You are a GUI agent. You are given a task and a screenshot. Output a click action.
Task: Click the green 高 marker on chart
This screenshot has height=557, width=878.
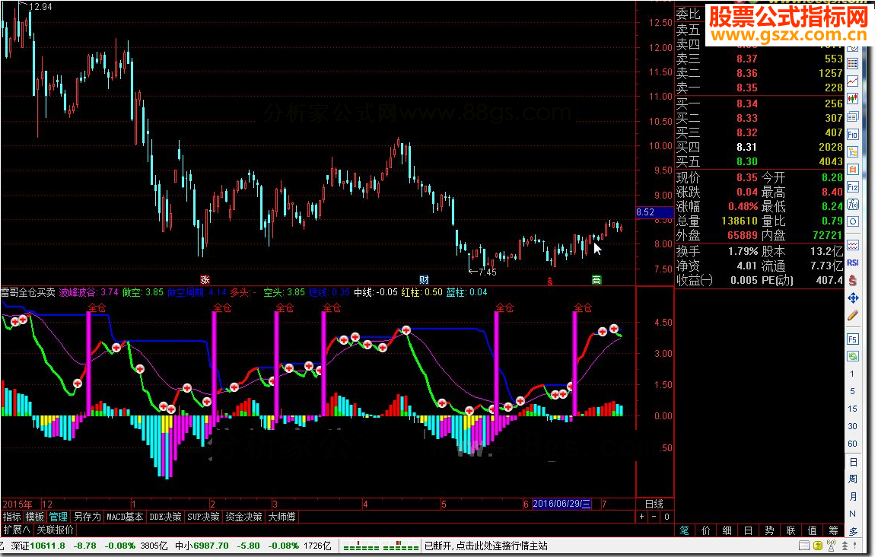tap(596, 280)
